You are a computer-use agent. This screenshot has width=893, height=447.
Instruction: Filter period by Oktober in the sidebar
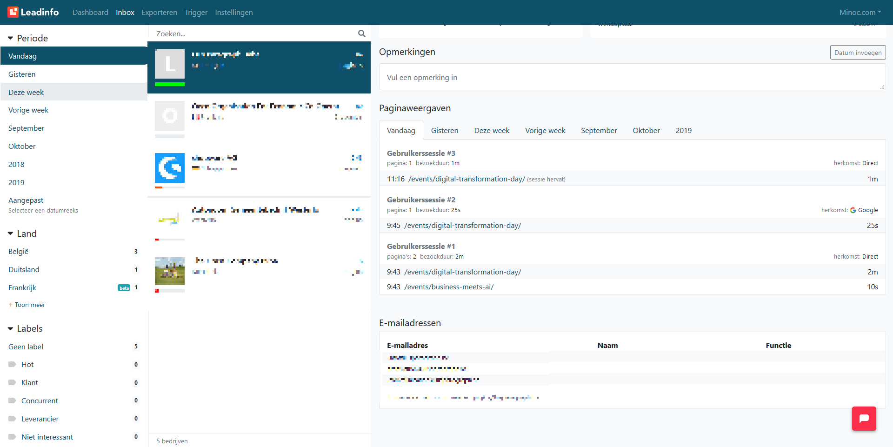click(x=74, y=146)
